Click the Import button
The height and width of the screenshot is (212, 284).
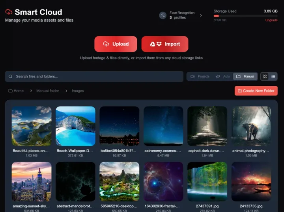165,44
